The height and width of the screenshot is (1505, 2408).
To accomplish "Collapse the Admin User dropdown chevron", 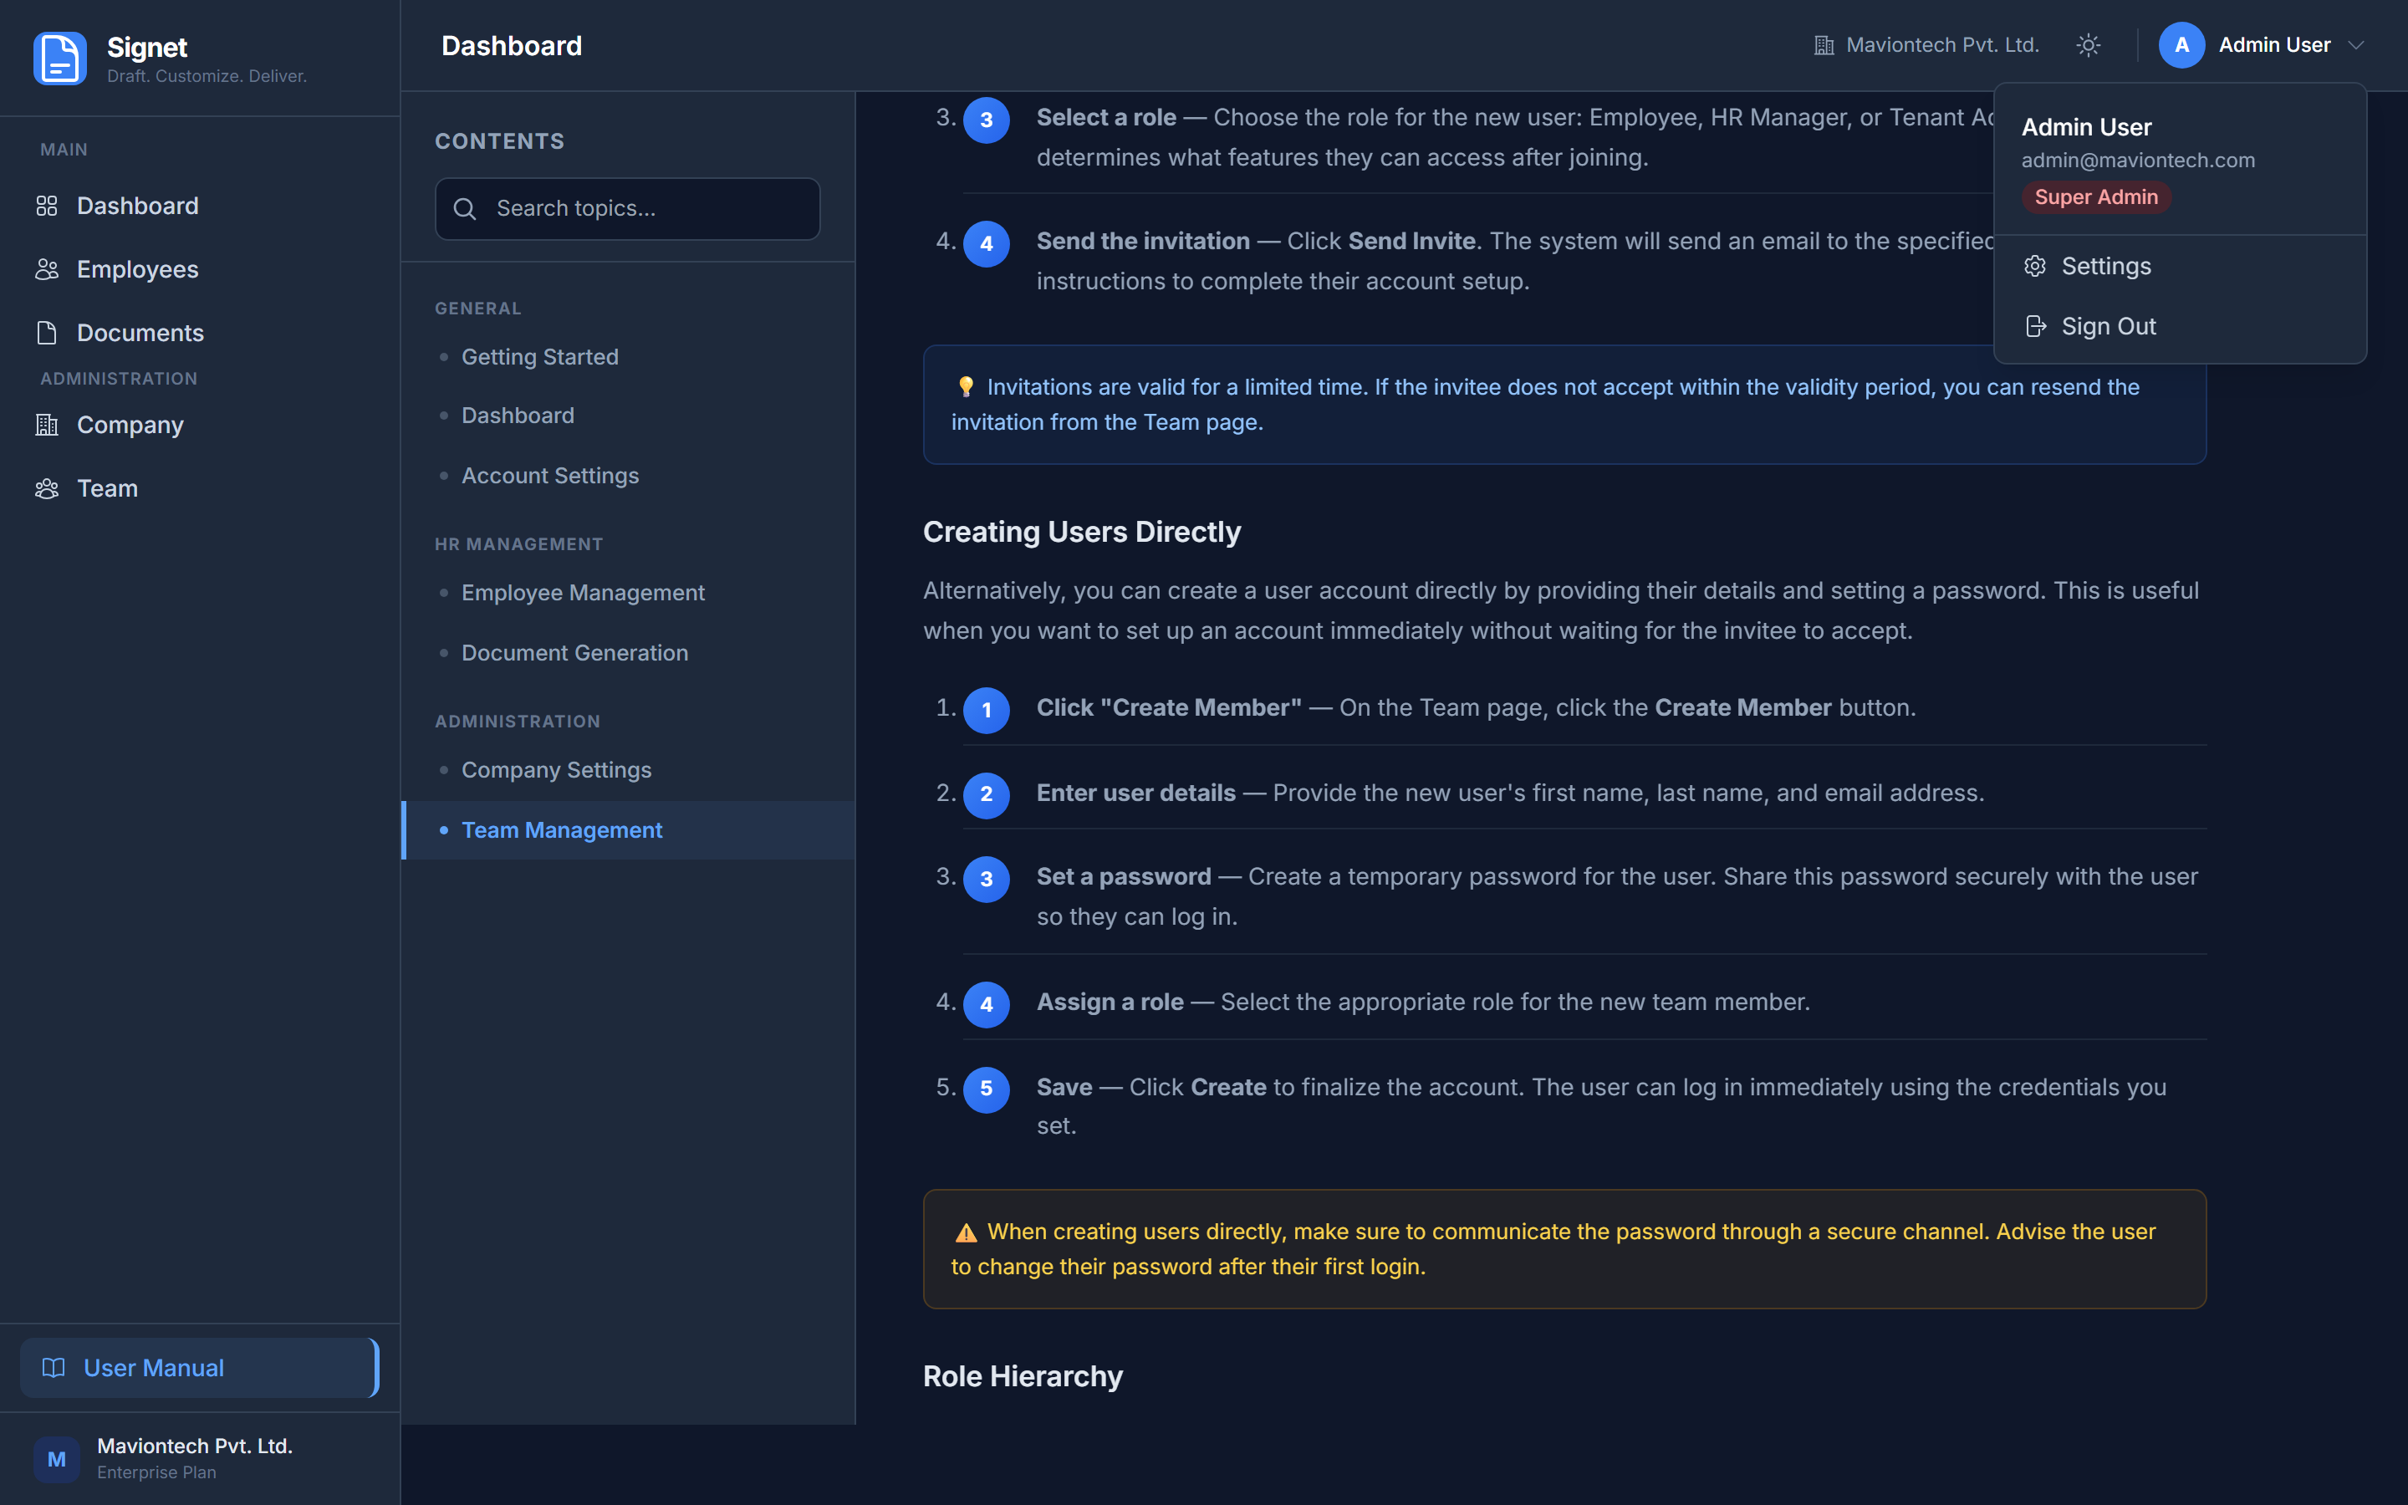I will (x=2355, y=46).
